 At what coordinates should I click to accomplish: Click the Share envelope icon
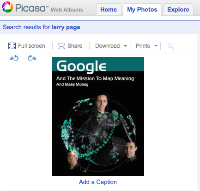[61, 46]
